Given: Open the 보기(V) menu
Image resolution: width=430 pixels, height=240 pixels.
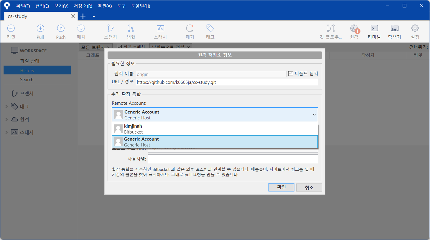Looking at the screenshot, I should point(61,6).
